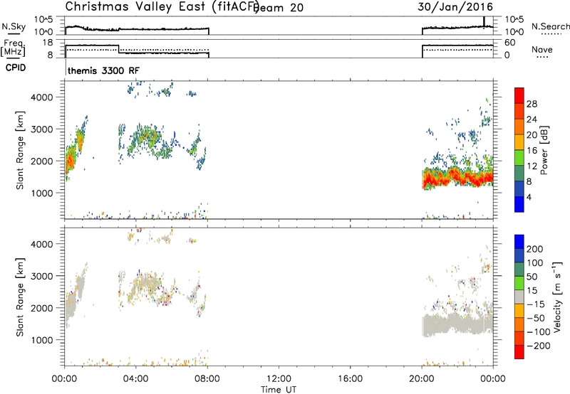
Task: Click the gray -15 to 15 velocity swatch
Action: click(x=519, y=297)
